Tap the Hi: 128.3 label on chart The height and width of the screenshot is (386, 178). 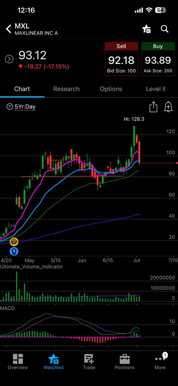[x=134, y=119]
